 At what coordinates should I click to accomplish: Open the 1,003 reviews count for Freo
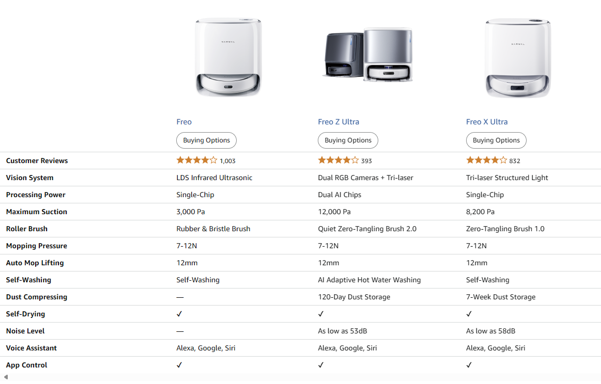(227, 161)
